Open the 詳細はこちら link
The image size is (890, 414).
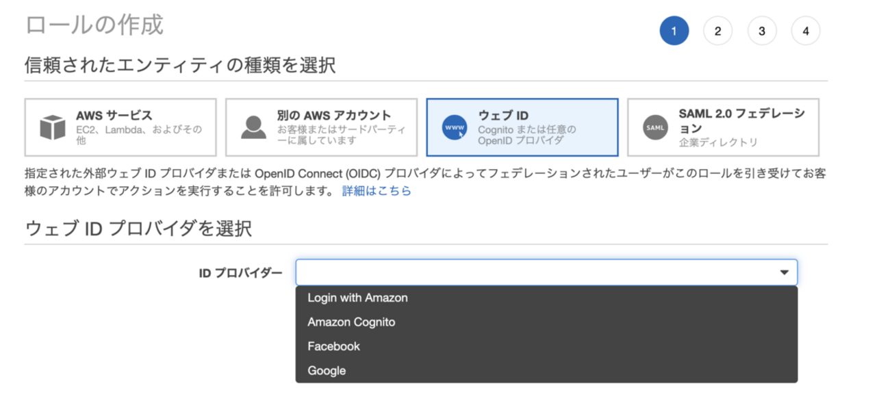click(x=377, y=191)
